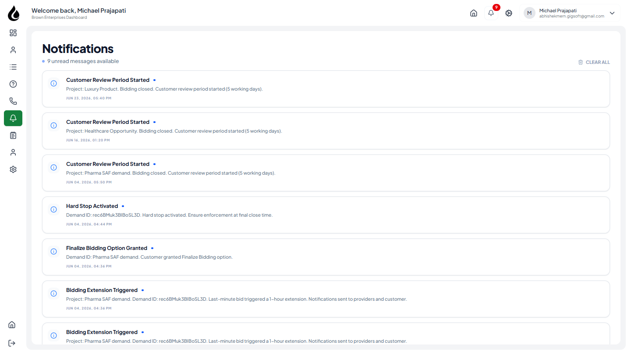Click info icon on JUN 04 05:50 PM notification
Image resolution: width=631 pixels, height=355 pixels.
point(54,167)
